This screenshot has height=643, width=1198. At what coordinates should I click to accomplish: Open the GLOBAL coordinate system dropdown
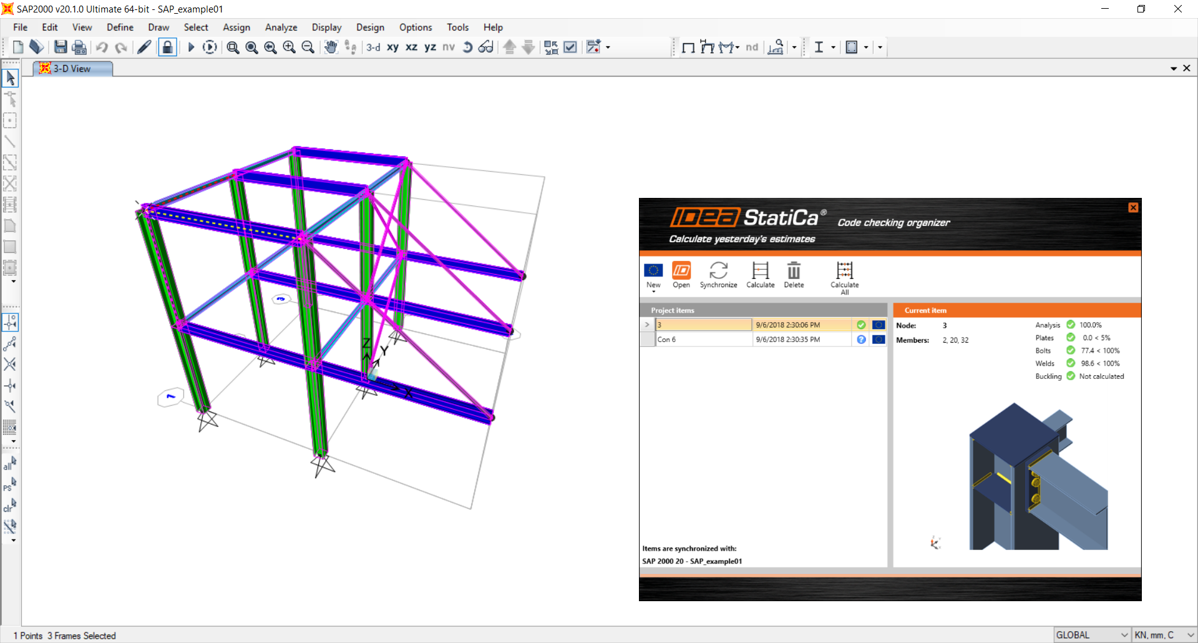1092,635
